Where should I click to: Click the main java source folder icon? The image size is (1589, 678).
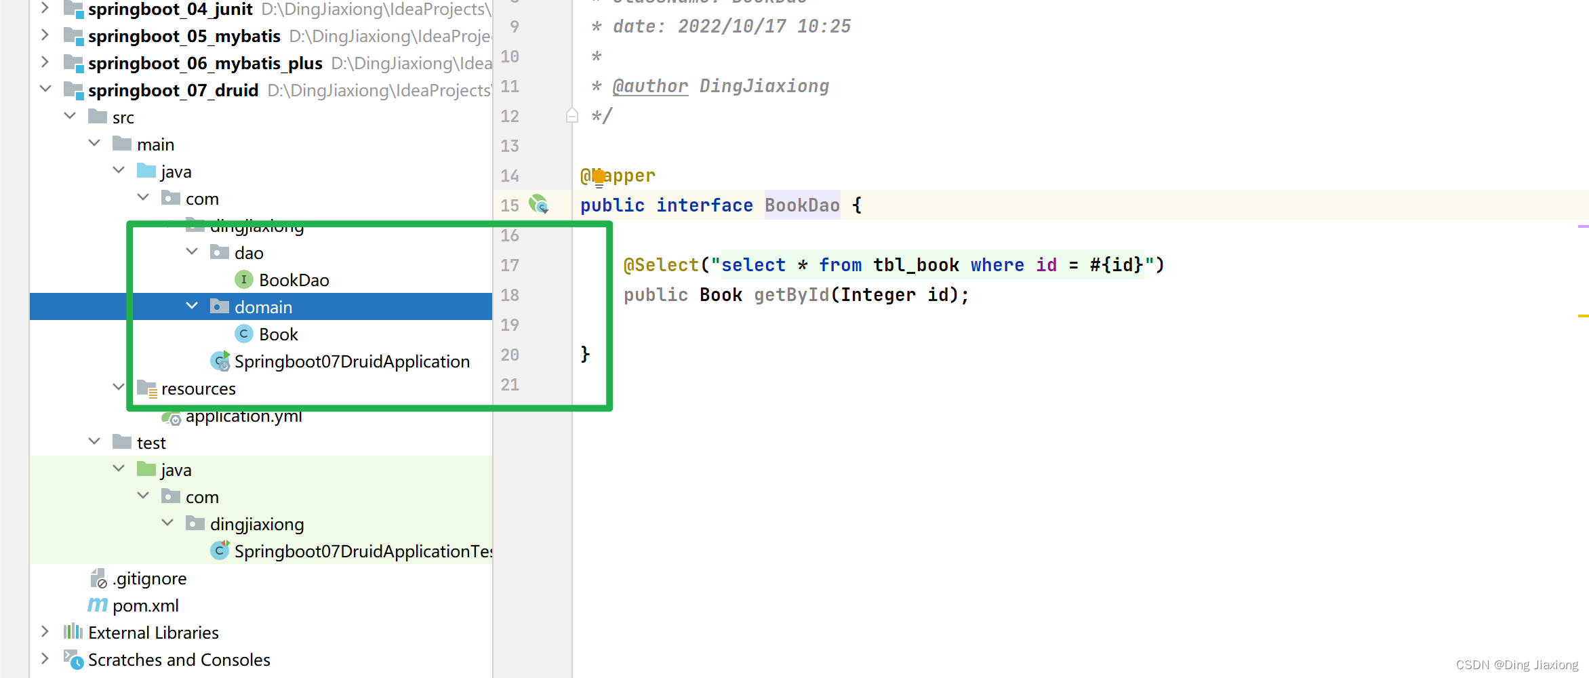[x=146, y=171]
